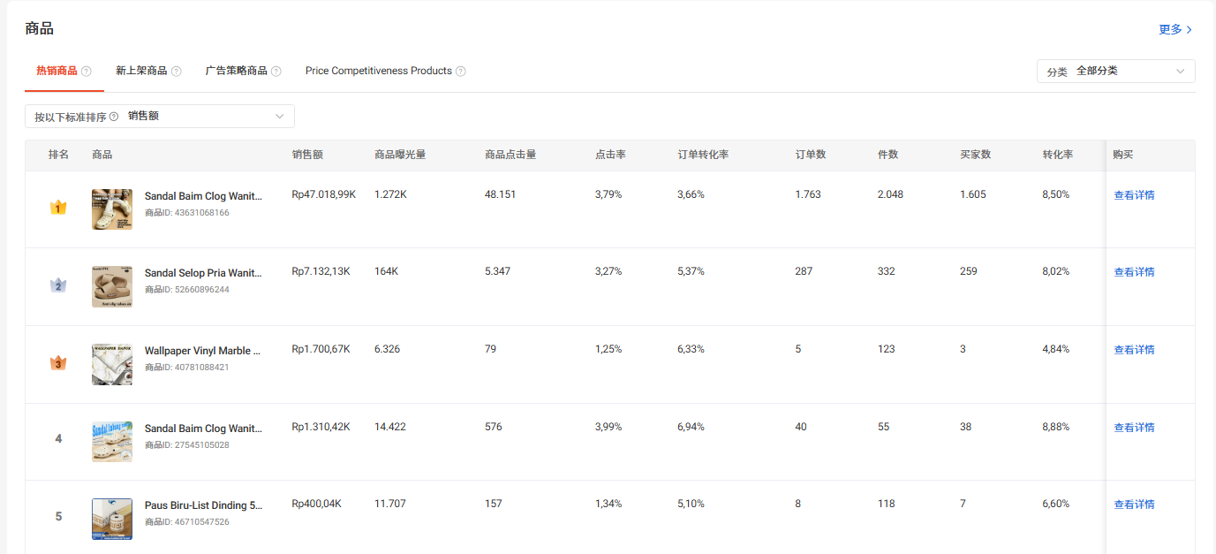
Task: Click the 商品曝光量 column header
Action: click(x=400, y=155)
